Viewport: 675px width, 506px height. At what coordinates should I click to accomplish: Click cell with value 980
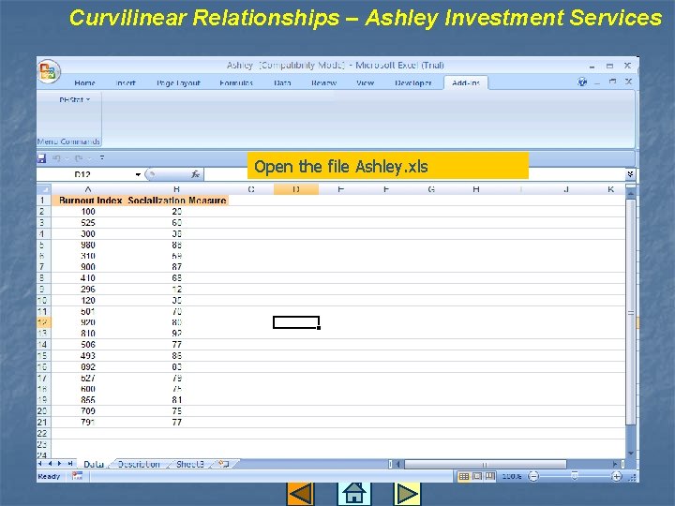click(x=88, y=245)
